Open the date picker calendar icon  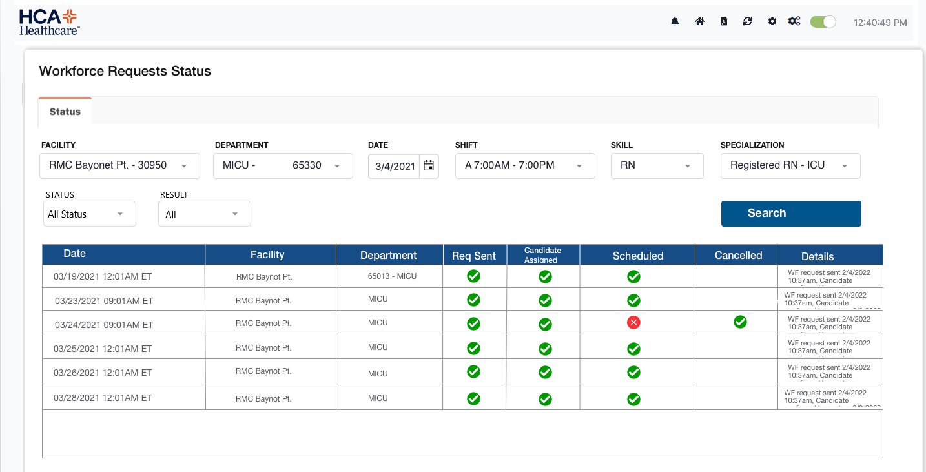click(429, 166)
